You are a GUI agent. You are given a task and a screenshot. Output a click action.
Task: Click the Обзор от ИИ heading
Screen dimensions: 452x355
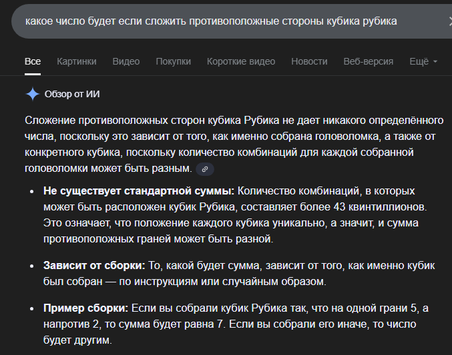(72, 94)
